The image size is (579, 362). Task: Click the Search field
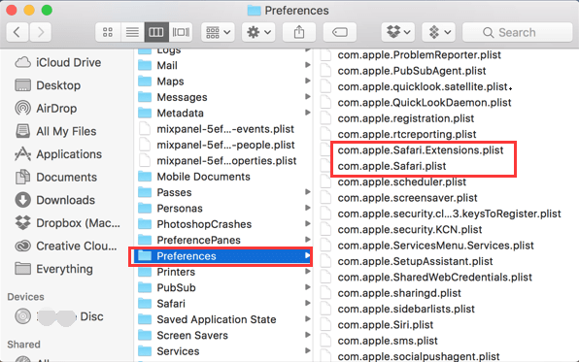(518, 32)
